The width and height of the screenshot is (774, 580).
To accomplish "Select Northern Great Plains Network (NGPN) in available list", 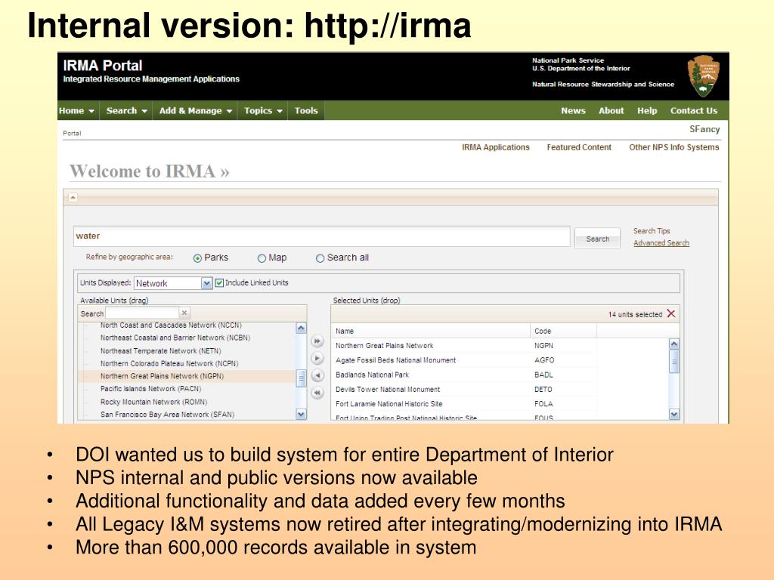I will tap(162, 376).
